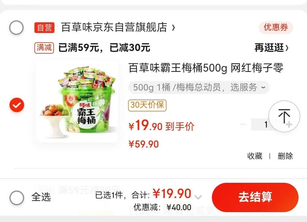Open the 百草味霸王梅桶500g product title
The image size is (307, 222).
click(206, 68)
